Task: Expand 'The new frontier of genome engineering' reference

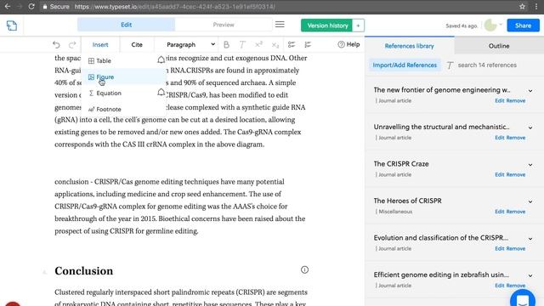Action: pos(530,91)
